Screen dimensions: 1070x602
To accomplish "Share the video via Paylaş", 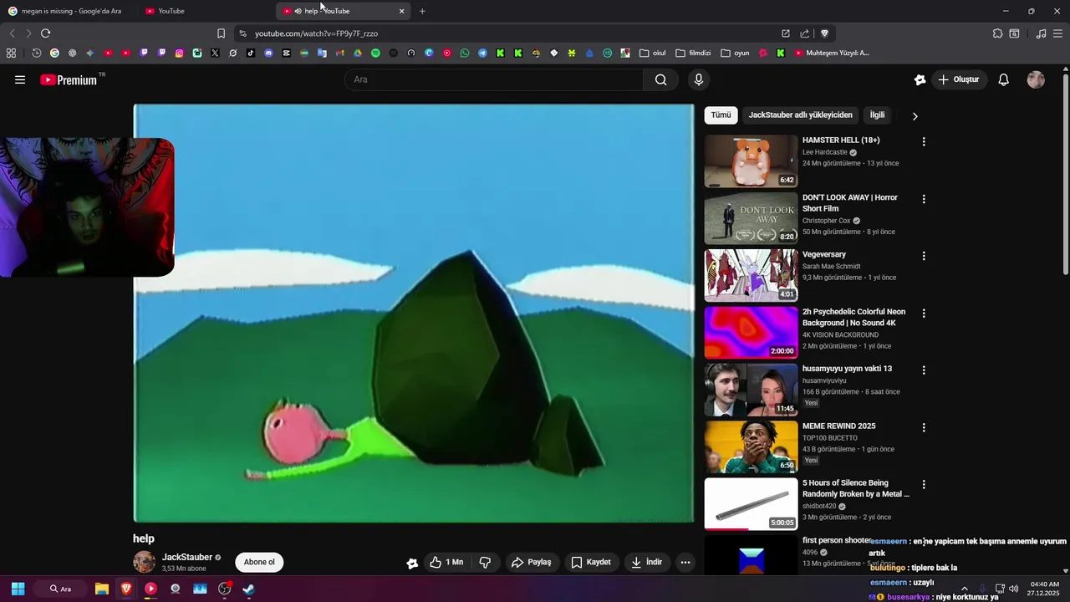I will [x=532, y=562].
